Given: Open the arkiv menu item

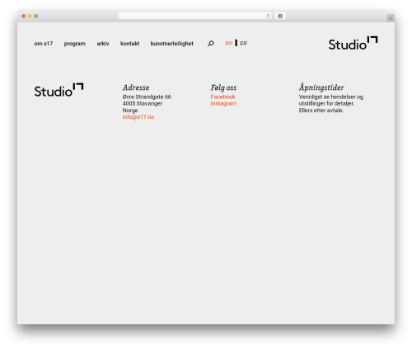Looking at the screenshot, I should pyautogui.click(x=103, y=44).
